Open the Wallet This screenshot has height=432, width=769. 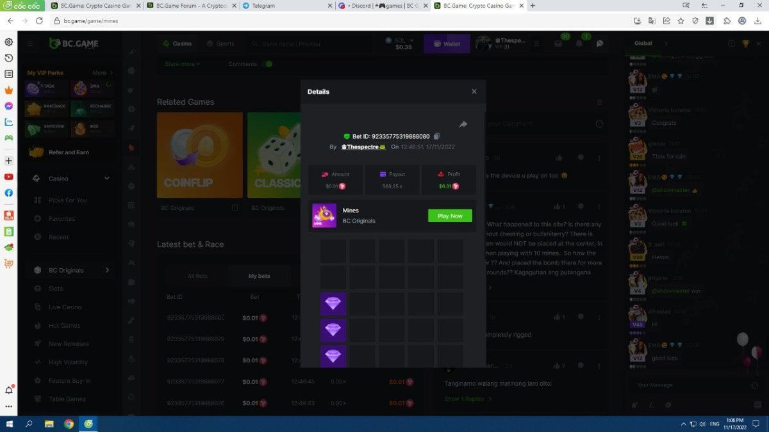[x=447, y=44]
